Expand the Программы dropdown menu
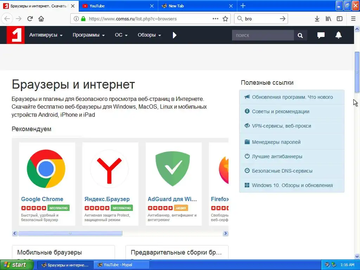This screenshot has height=270, width=360. [89, 35]
